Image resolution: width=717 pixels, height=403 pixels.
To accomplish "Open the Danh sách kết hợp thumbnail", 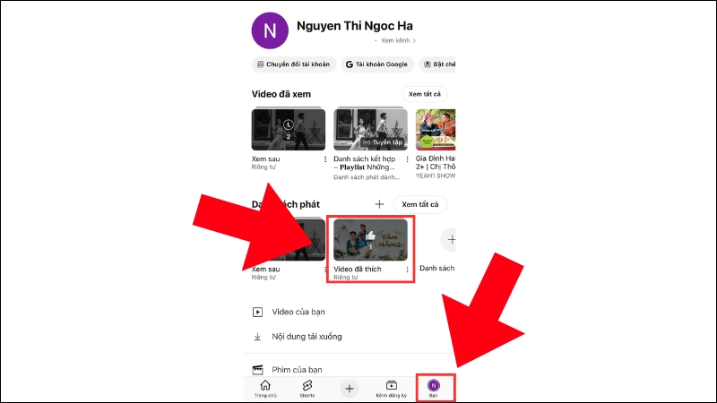I will [370, 129].
